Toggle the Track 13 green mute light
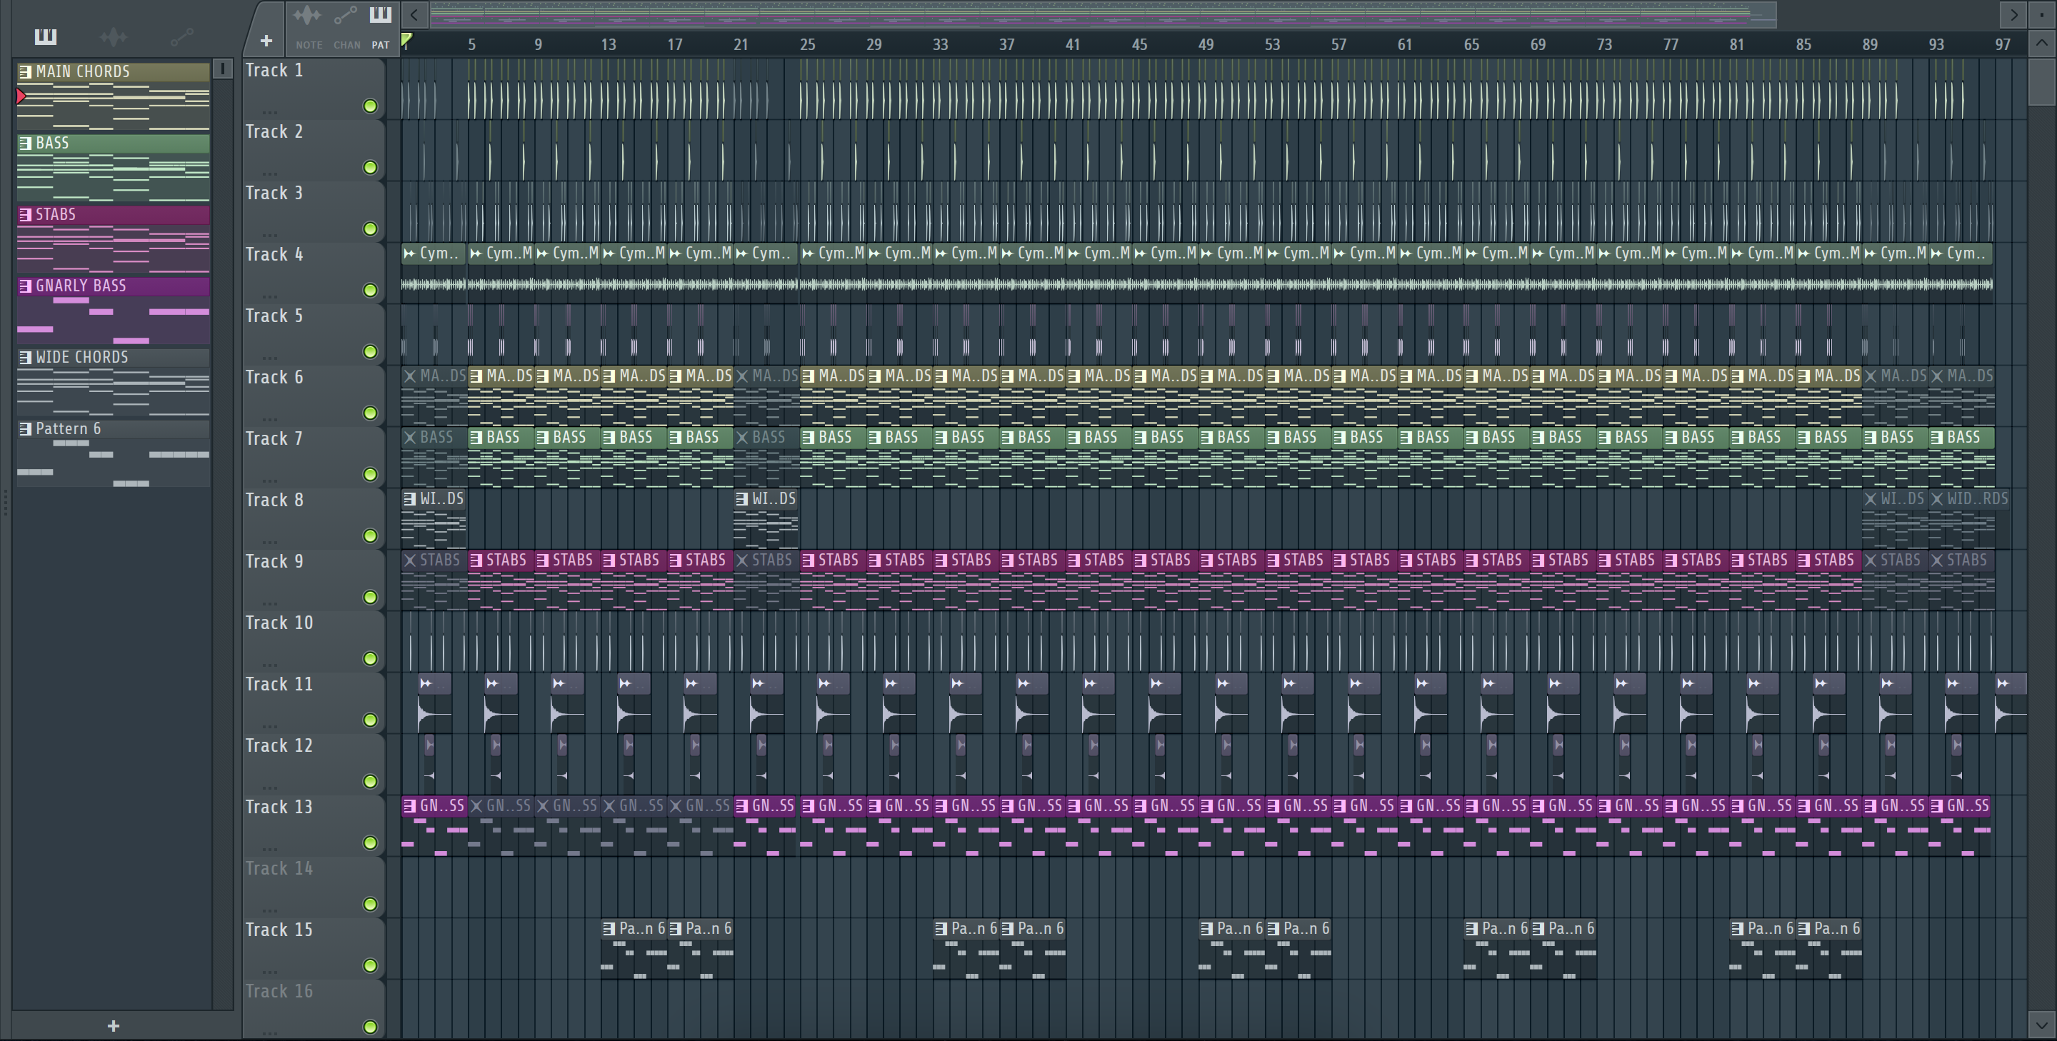This screenshot has height=1041, width=2057. pos(370,843)
